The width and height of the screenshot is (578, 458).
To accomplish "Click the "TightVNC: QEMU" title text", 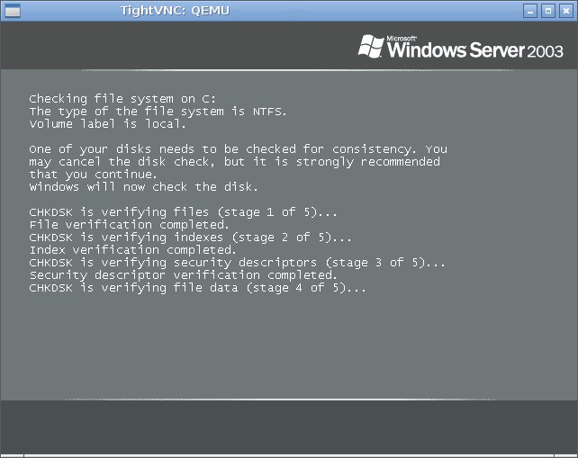I will click(176, 10).
